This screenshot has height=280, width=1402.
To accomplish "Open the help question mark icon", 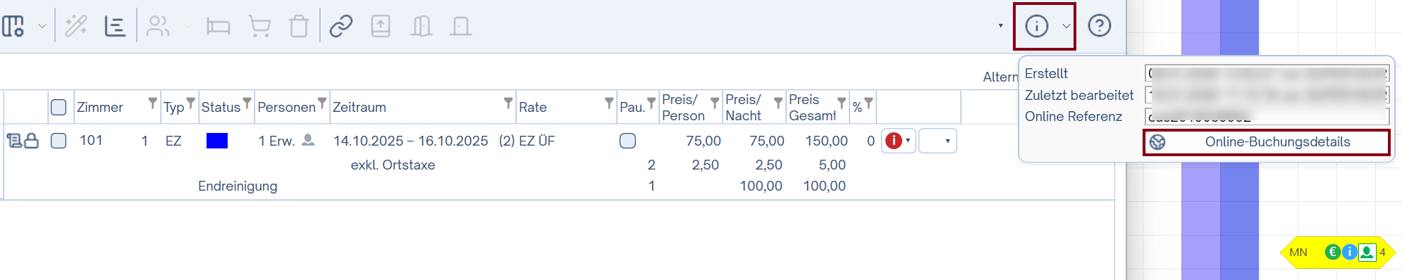I will tap(1100, 26).
